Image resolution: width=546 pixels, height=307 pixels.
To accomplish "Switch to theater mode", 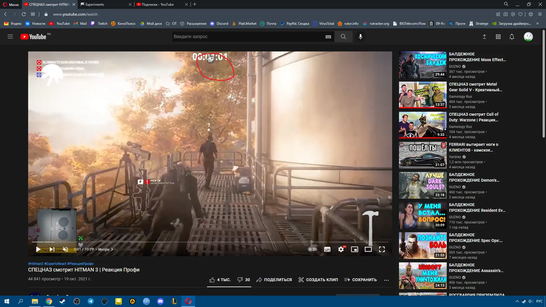I will click(x=368, y=249).
